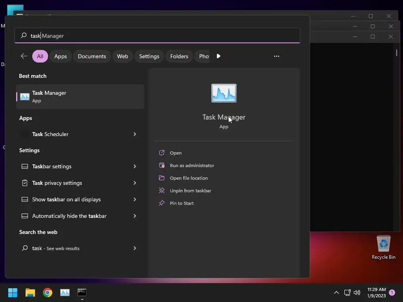Click the Run as administrator shield icon
The width and height of the screenshot is (403, 302).
[162, 166]
